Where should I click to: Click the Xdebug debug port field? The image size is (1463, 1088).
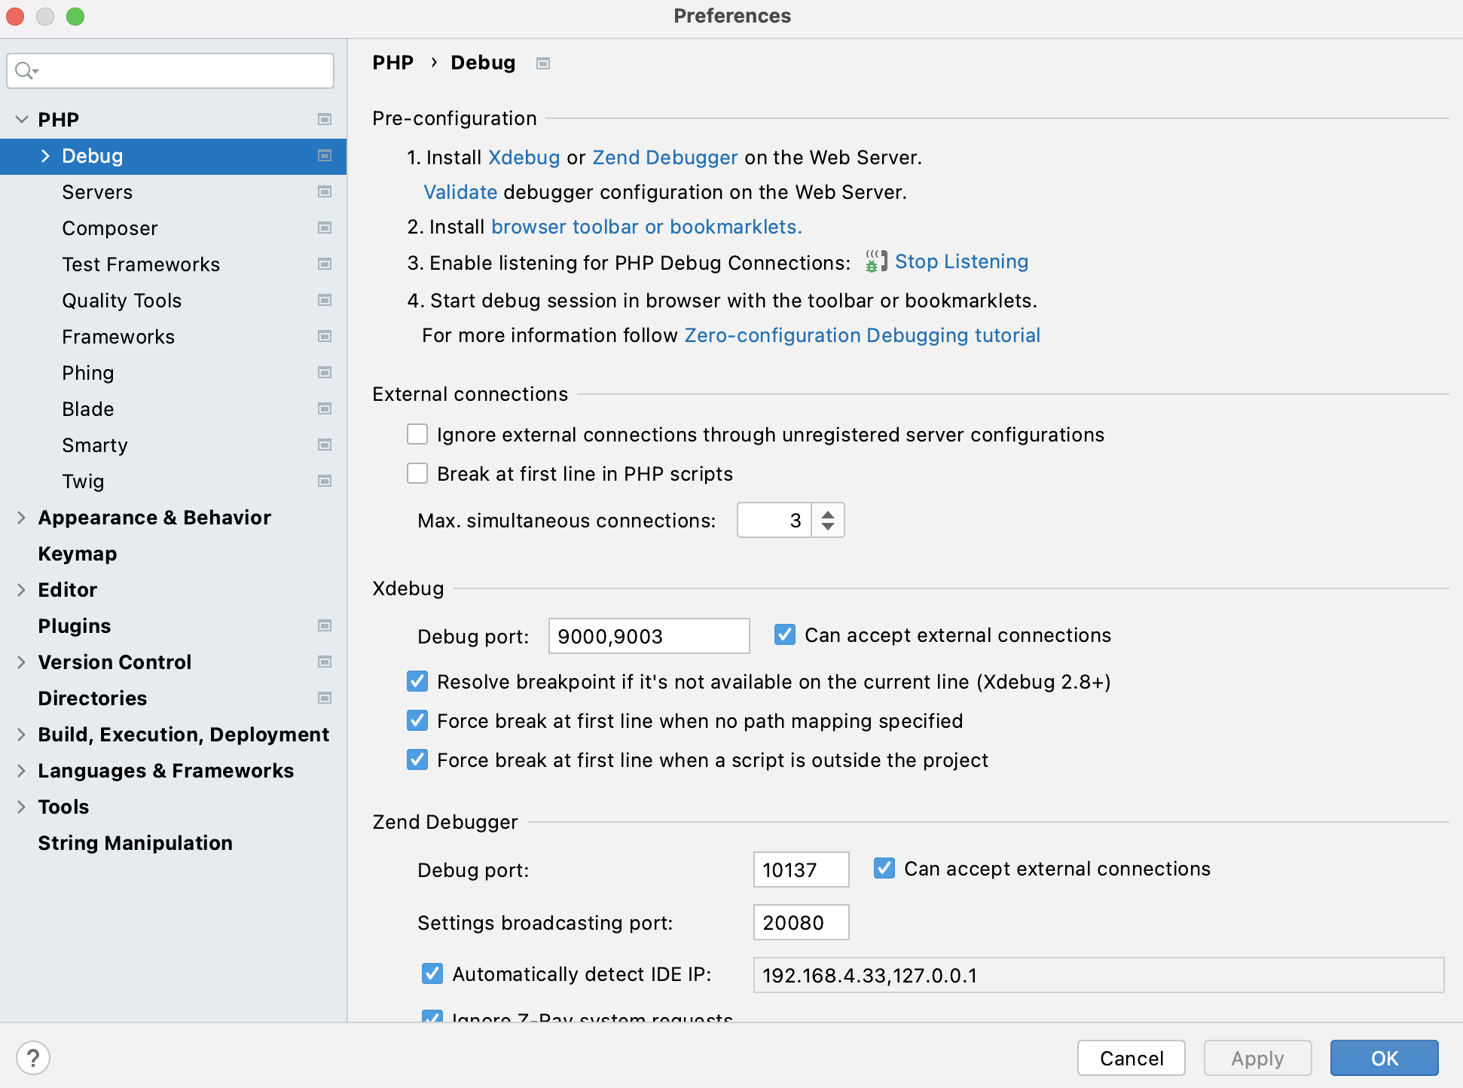pyautogui.click(x=648, y=636)
